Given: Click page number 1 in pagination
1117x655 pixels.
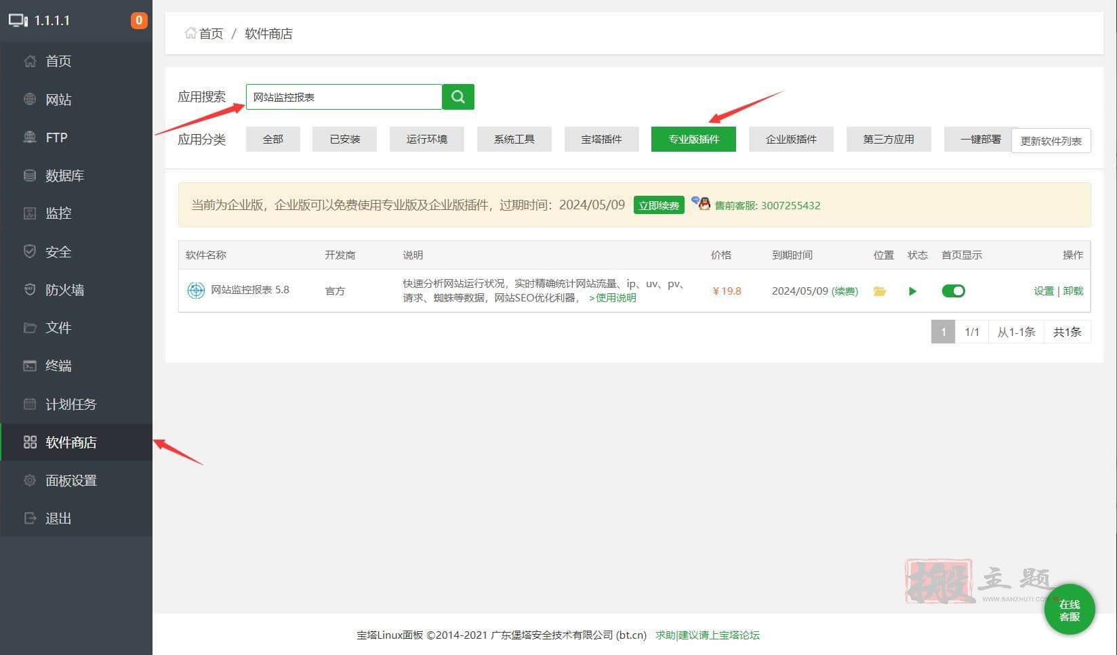Looking at the screenshot, I should tap(943, 332).
